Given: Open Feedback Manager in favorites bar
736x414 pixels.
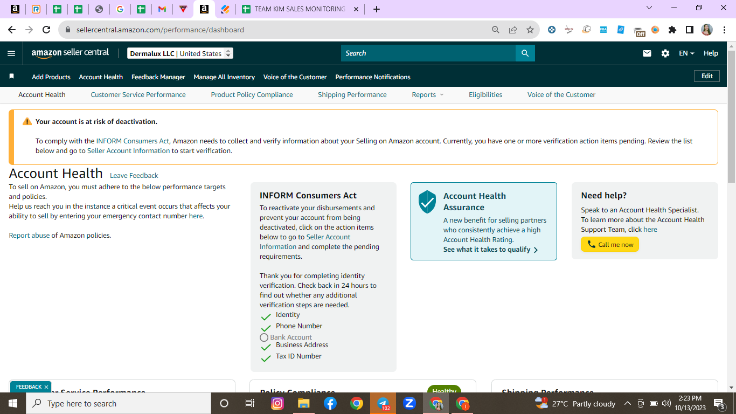Looking at the screenshot, I should 158,77.
